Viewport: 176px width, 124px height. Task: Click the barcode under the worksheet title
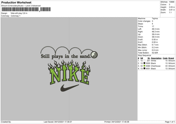click(x=26, y=9)
